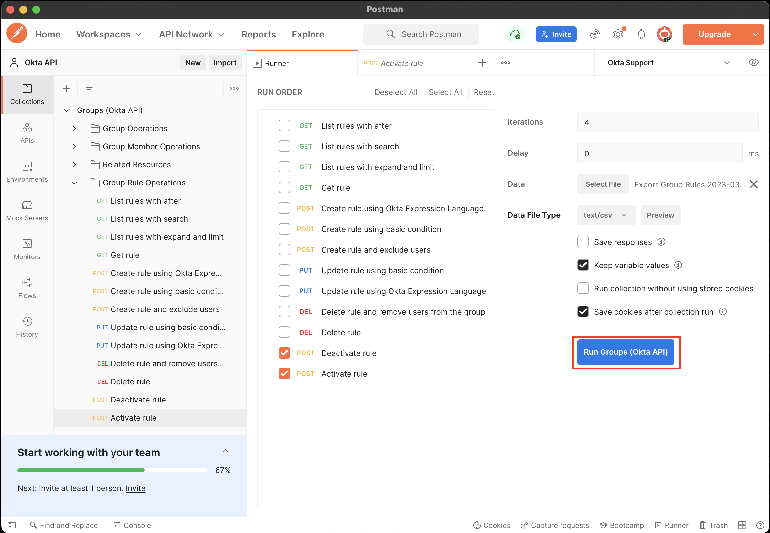Disable the Keep variable values checkbox
Screen dimensions: 770x533
coord(583,265)
